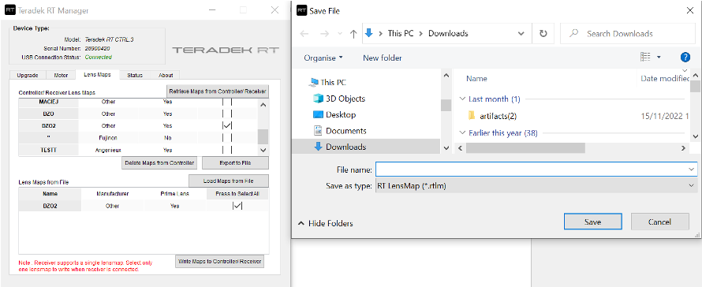Click Downloads in the address bar path

coord(448,33)
